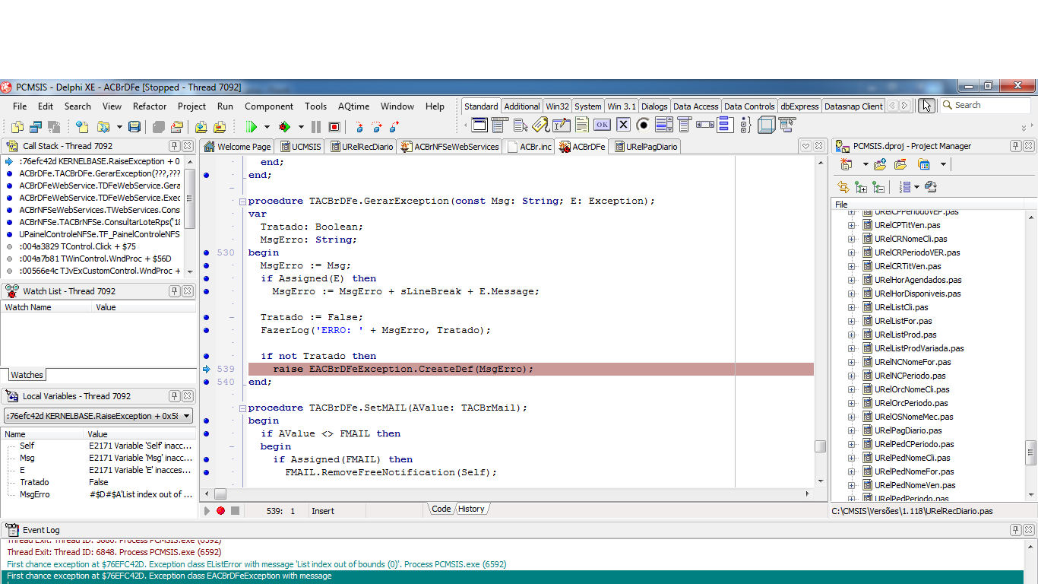Open the Project Manager sort dropdown
The image size is (1038, 584).
click(x=916, y=186)
